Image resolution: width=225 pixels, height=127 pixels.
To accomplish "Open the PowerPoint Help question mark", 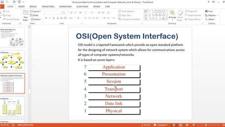I will tap(208, 2).
